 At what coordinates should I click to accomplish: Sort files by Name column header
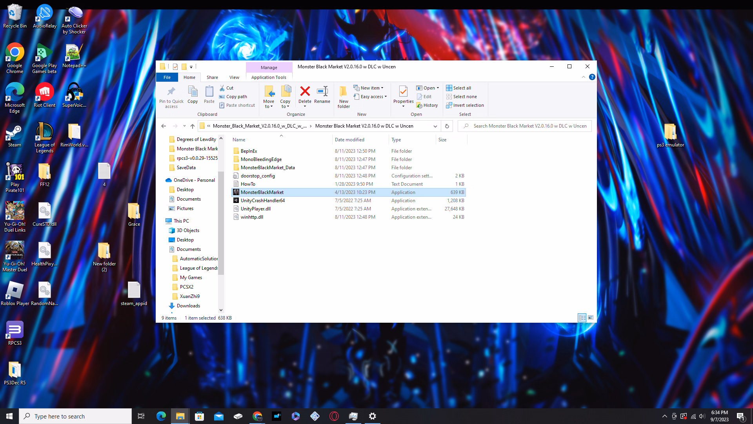239,140
